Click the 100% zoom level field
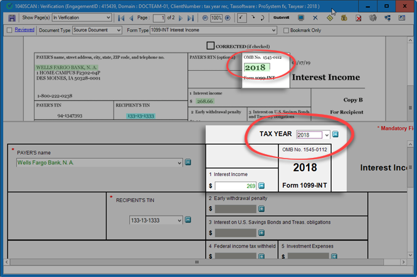Image resolution: width=417 pixels, height=277 pixels. pos(216,18)
